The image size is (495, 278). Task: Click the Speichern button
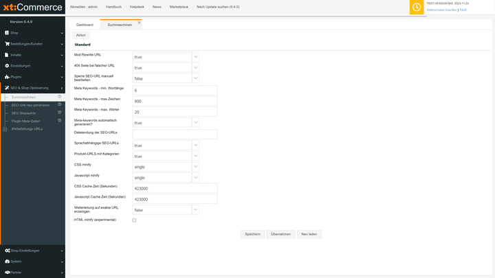[x=252, y=234]
